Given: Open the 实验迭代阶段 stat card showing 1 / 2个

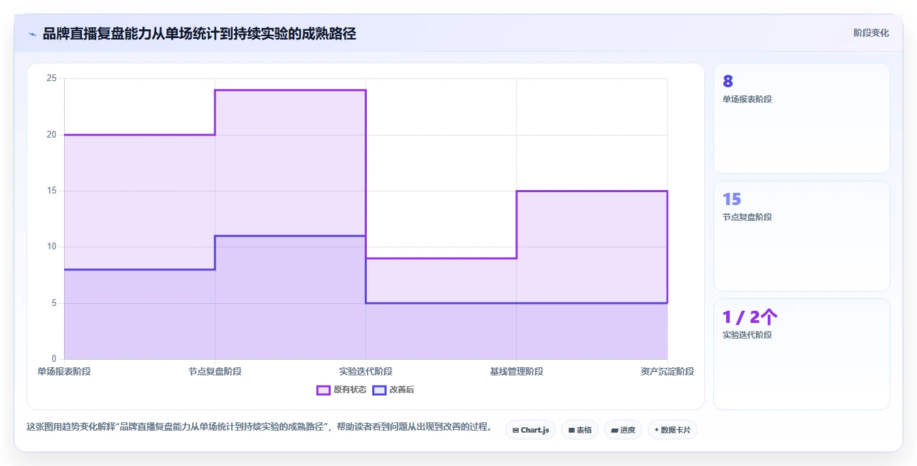Looking at the screenshot, I should click(x=802, y=354).
